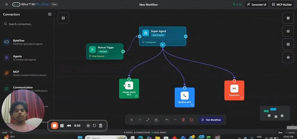Click the LOCAL MODE status indicator
Viewport: 297px width, 139px height.
[159, 133]
